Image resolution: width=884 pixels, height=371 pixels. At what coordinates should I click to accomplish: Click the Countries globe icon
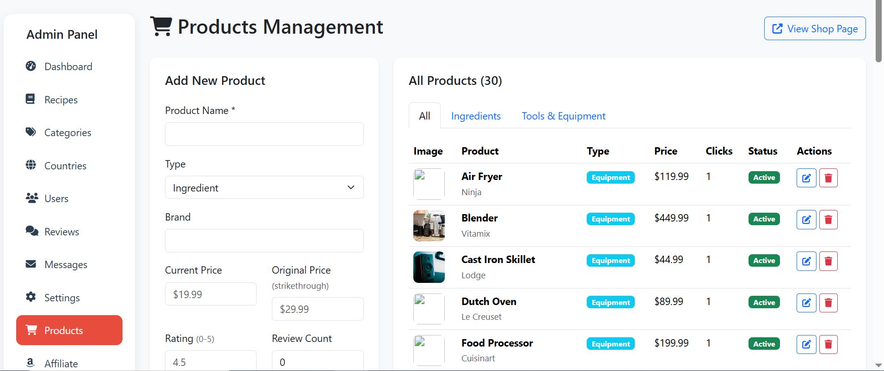click(x=31, y=165)
